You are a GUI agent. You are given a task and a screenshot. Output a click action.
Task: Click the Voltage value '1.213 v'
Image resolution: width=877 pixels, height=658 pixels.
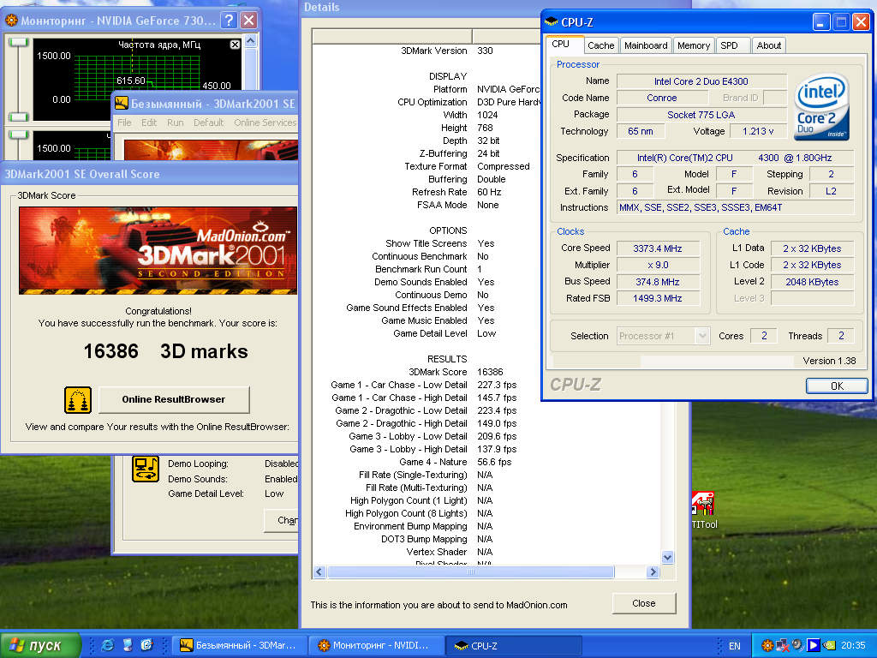(x=758, y=131)
